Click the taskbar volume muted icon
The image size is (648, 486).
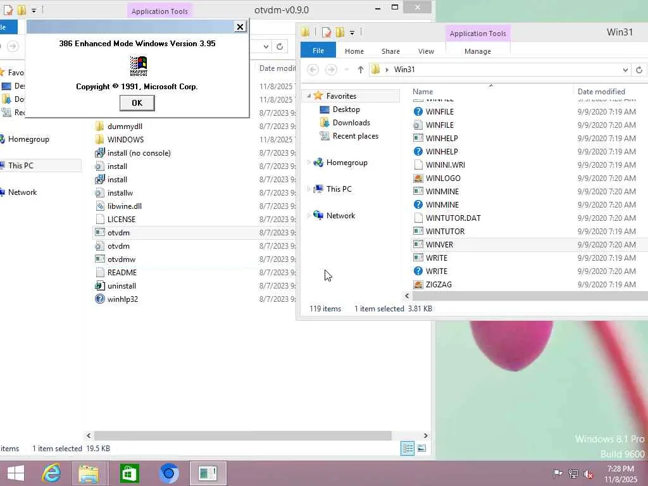[x=588, y=473]
